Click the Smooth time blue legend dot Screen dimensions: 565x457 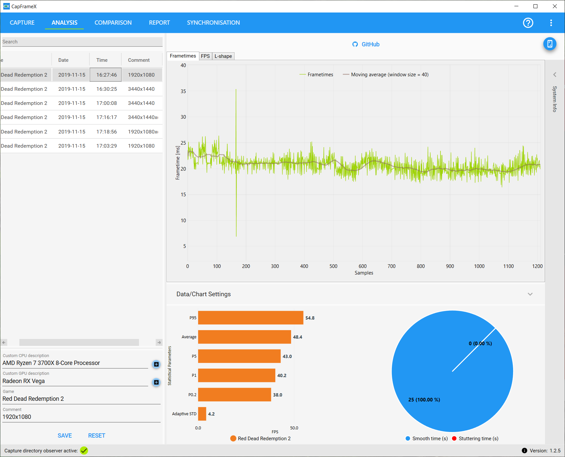pos(408,438)
